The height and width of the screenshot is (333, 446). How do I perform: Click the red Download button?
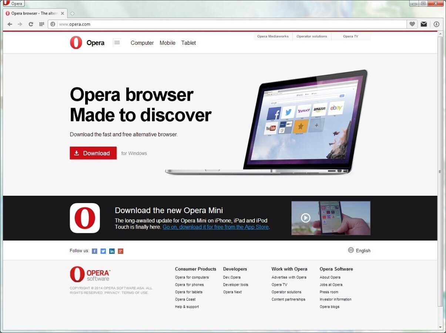(93, 153)
